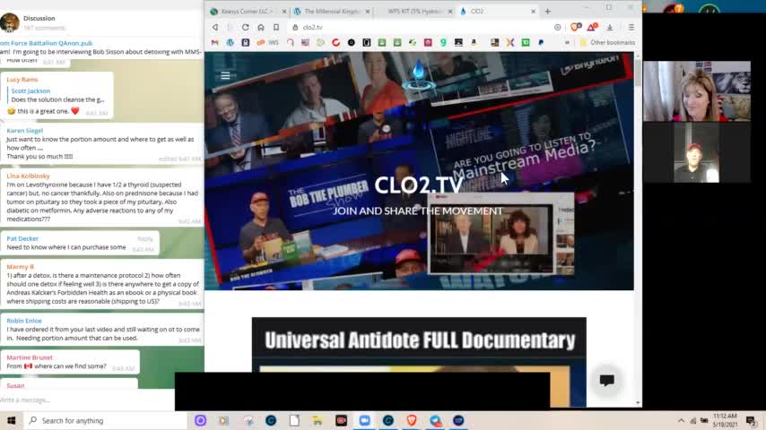Open WordPress bookmark icon

231,42
